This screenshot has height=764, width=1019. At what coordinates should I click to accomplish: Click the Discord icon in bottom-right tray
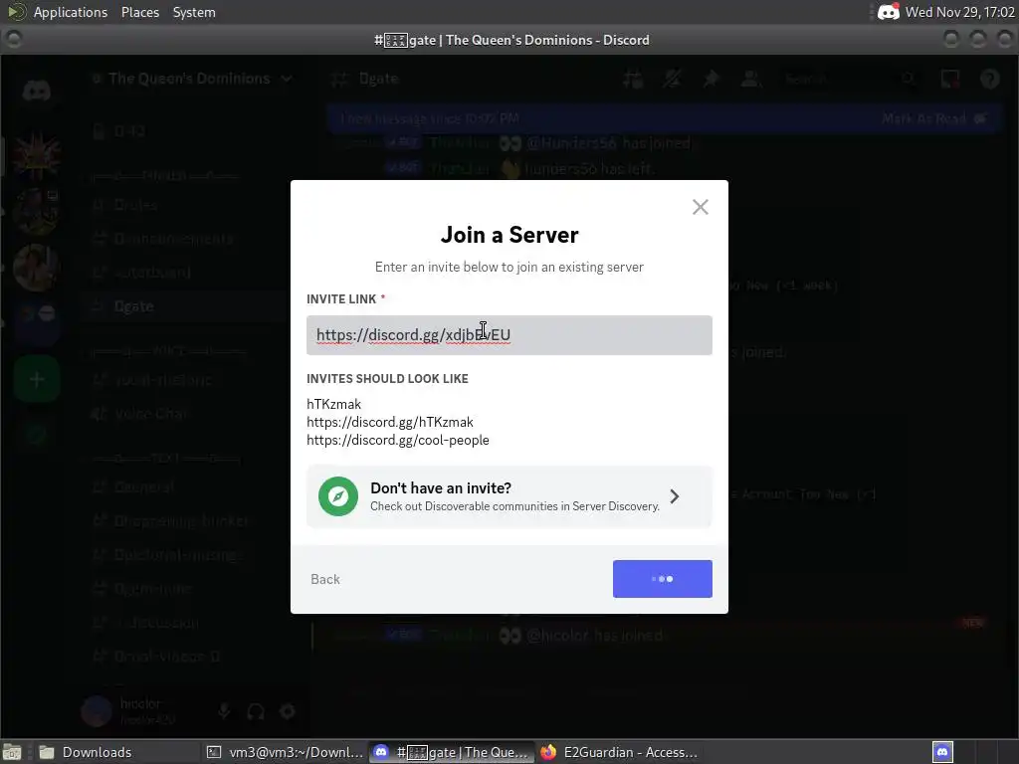click(942, 752)
